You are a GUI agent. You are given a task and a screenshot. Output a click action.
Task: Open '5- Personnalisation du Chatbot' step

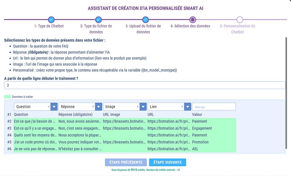(x=237, y=29)
